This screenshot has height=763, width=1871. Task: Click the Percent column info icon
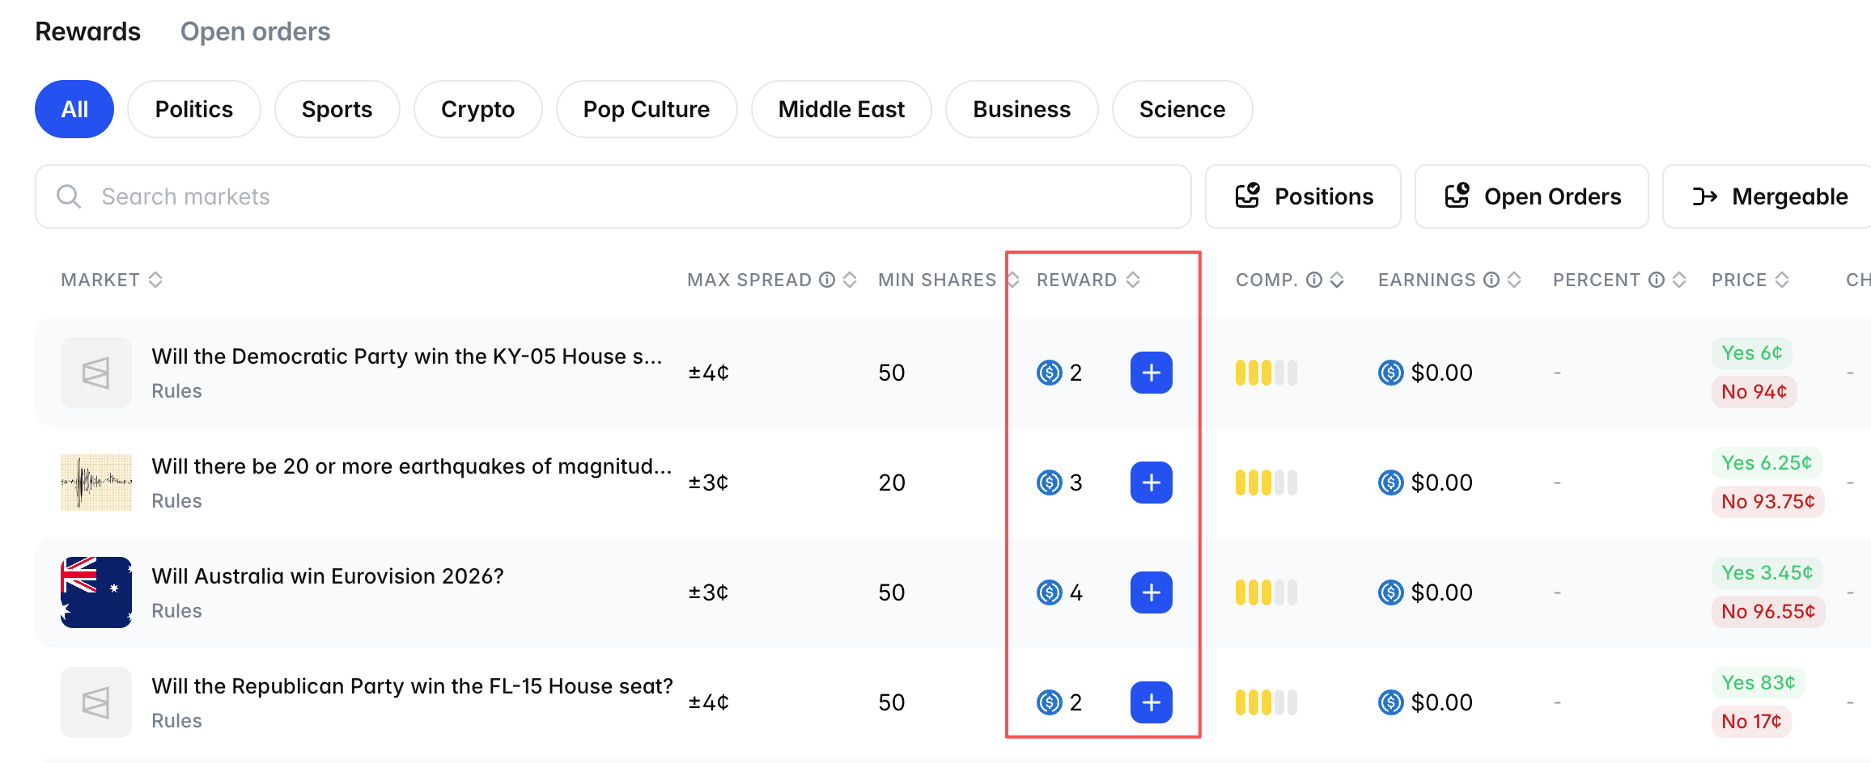[x=1657, y=280]
